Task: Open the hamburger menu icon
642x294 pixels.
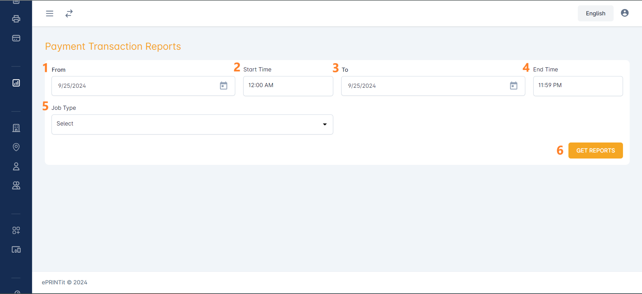Action: point(50,13)
